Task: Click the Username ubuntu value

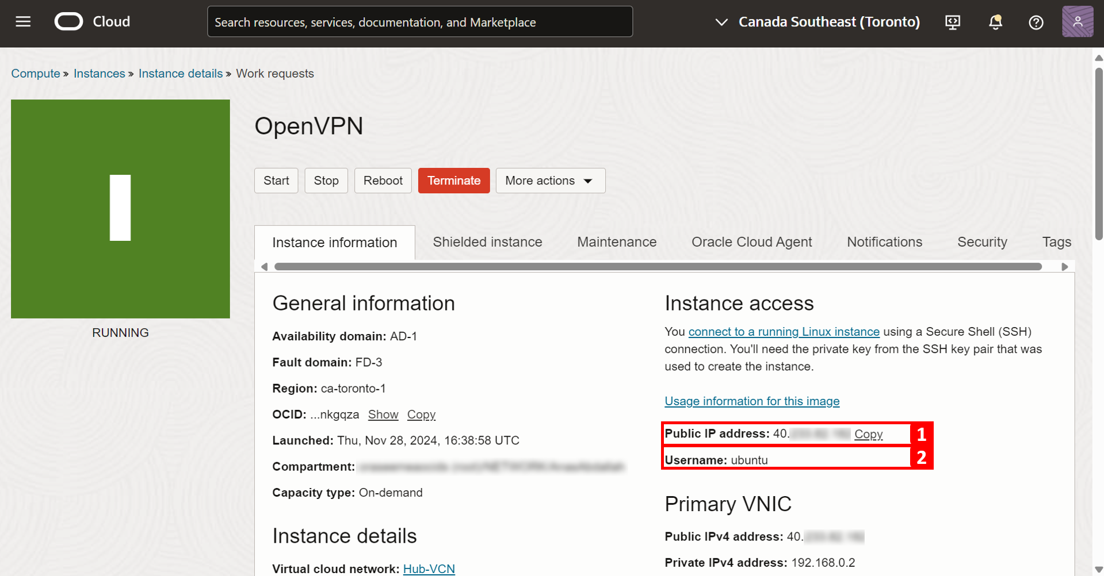Action: pos(749,460)
